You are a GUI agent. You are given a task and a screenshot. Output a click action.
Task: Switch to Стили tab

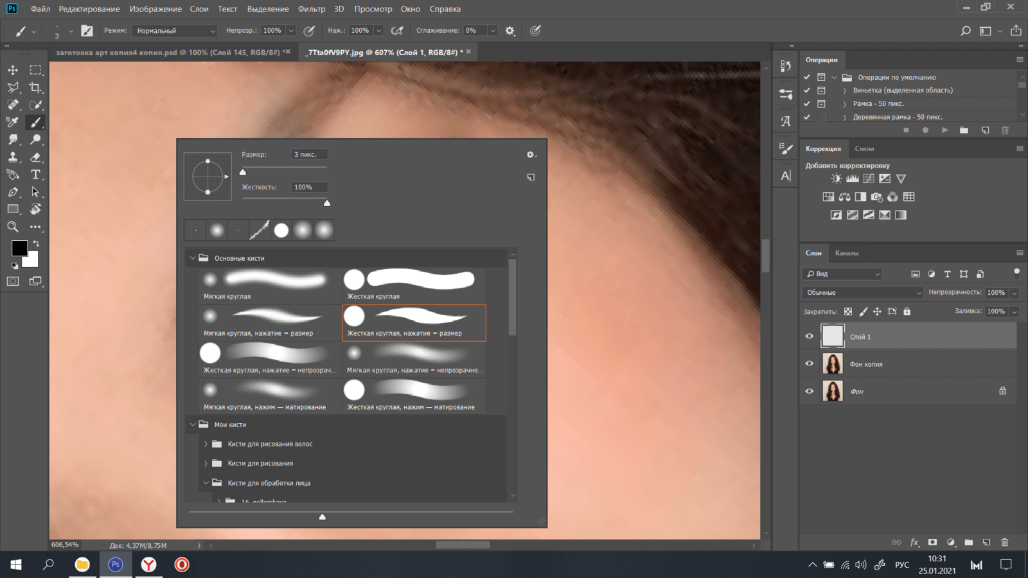tap(864, 149)
